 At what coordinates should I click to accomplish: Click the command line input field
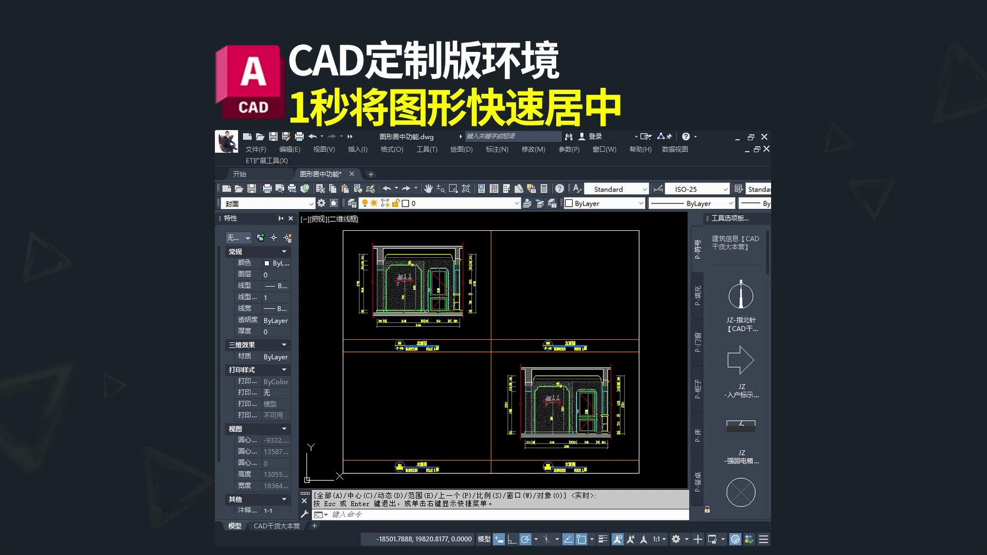pos(501,514)
